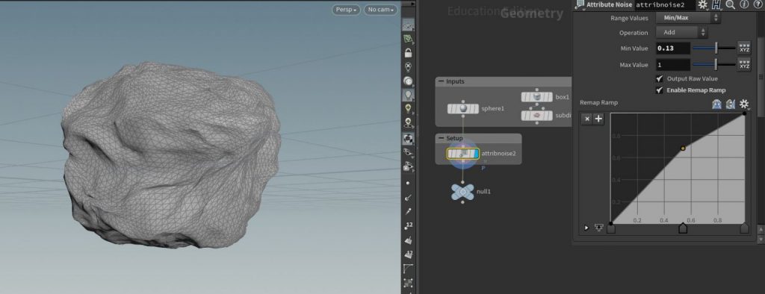The height and width of the screenshot is (294, 765).
Task: Open the No cam camera menu
Action: [x=380, y=10]
